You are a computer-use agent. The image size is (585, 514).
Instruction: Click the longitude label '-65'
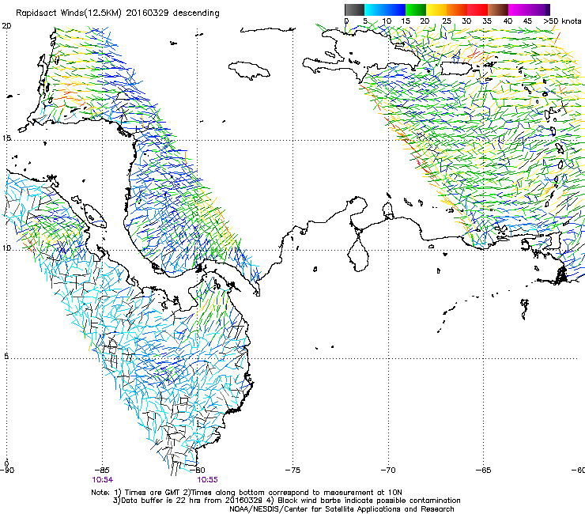point(484,470)
